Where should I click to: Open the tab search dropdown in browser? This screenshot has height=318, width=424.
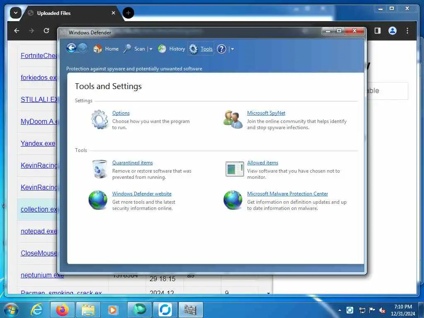tap(15, 13)
